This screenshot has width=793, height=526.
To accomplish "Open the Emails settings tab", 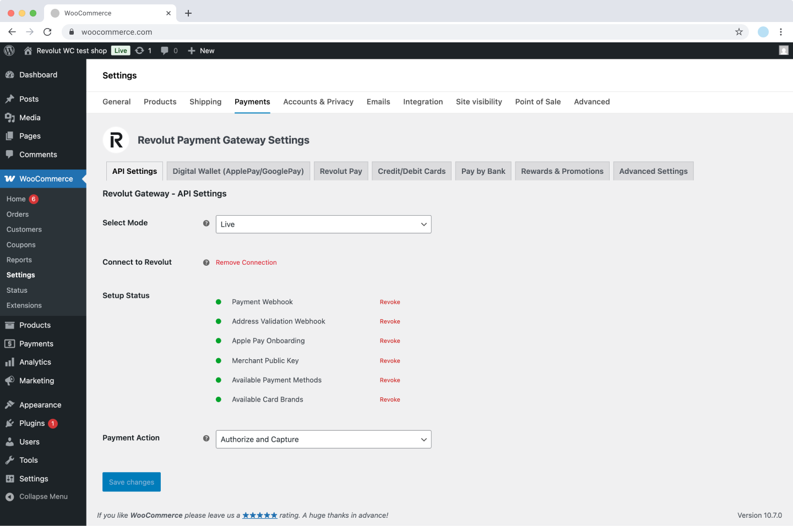I will pyautogui.click(x=378, y=102).
